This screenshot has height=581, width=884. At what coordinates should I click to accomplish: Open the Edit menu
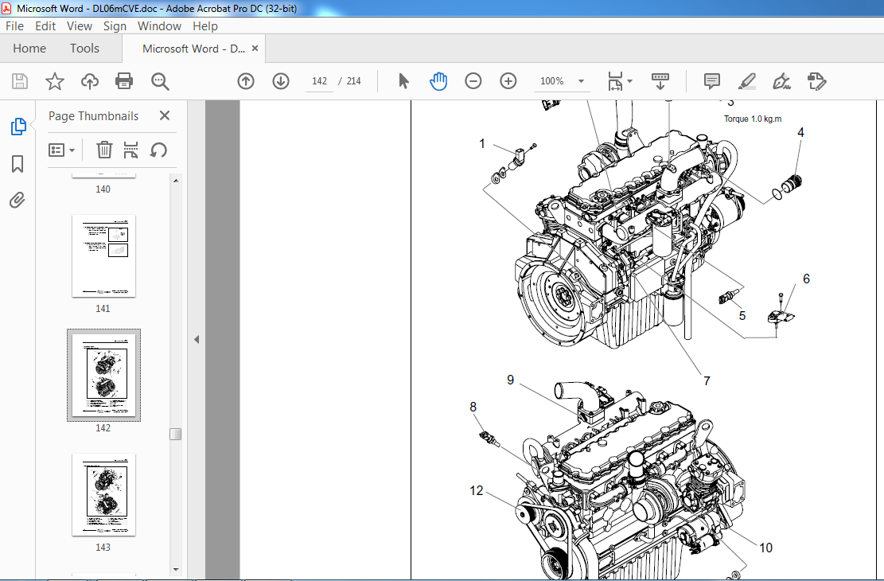(45, 26)
